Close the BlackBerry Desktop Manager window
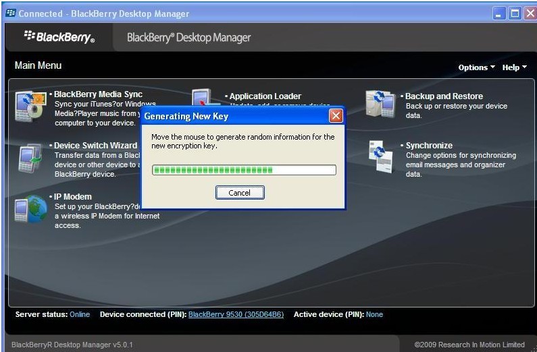The height and width of the screenshot is (352, 537). click(530, 13)
